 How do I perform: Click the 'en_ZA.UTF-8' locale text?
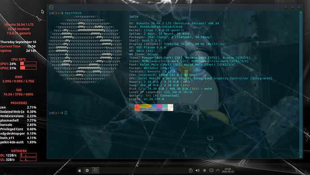point(154,99)
